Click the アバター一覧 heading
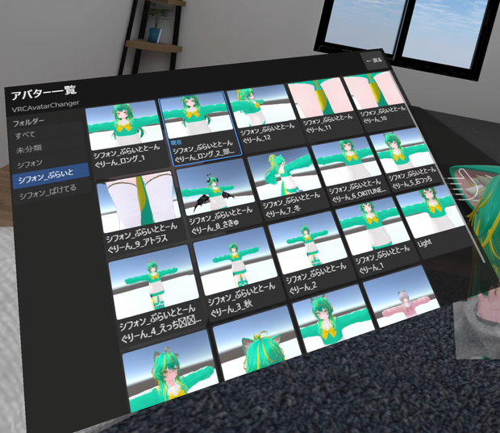The width and height of the screenshot is (500, 433). [44, 93]
